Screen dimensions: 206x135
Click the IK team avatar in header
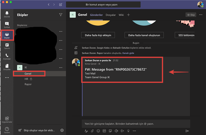(x=73, y=15)
